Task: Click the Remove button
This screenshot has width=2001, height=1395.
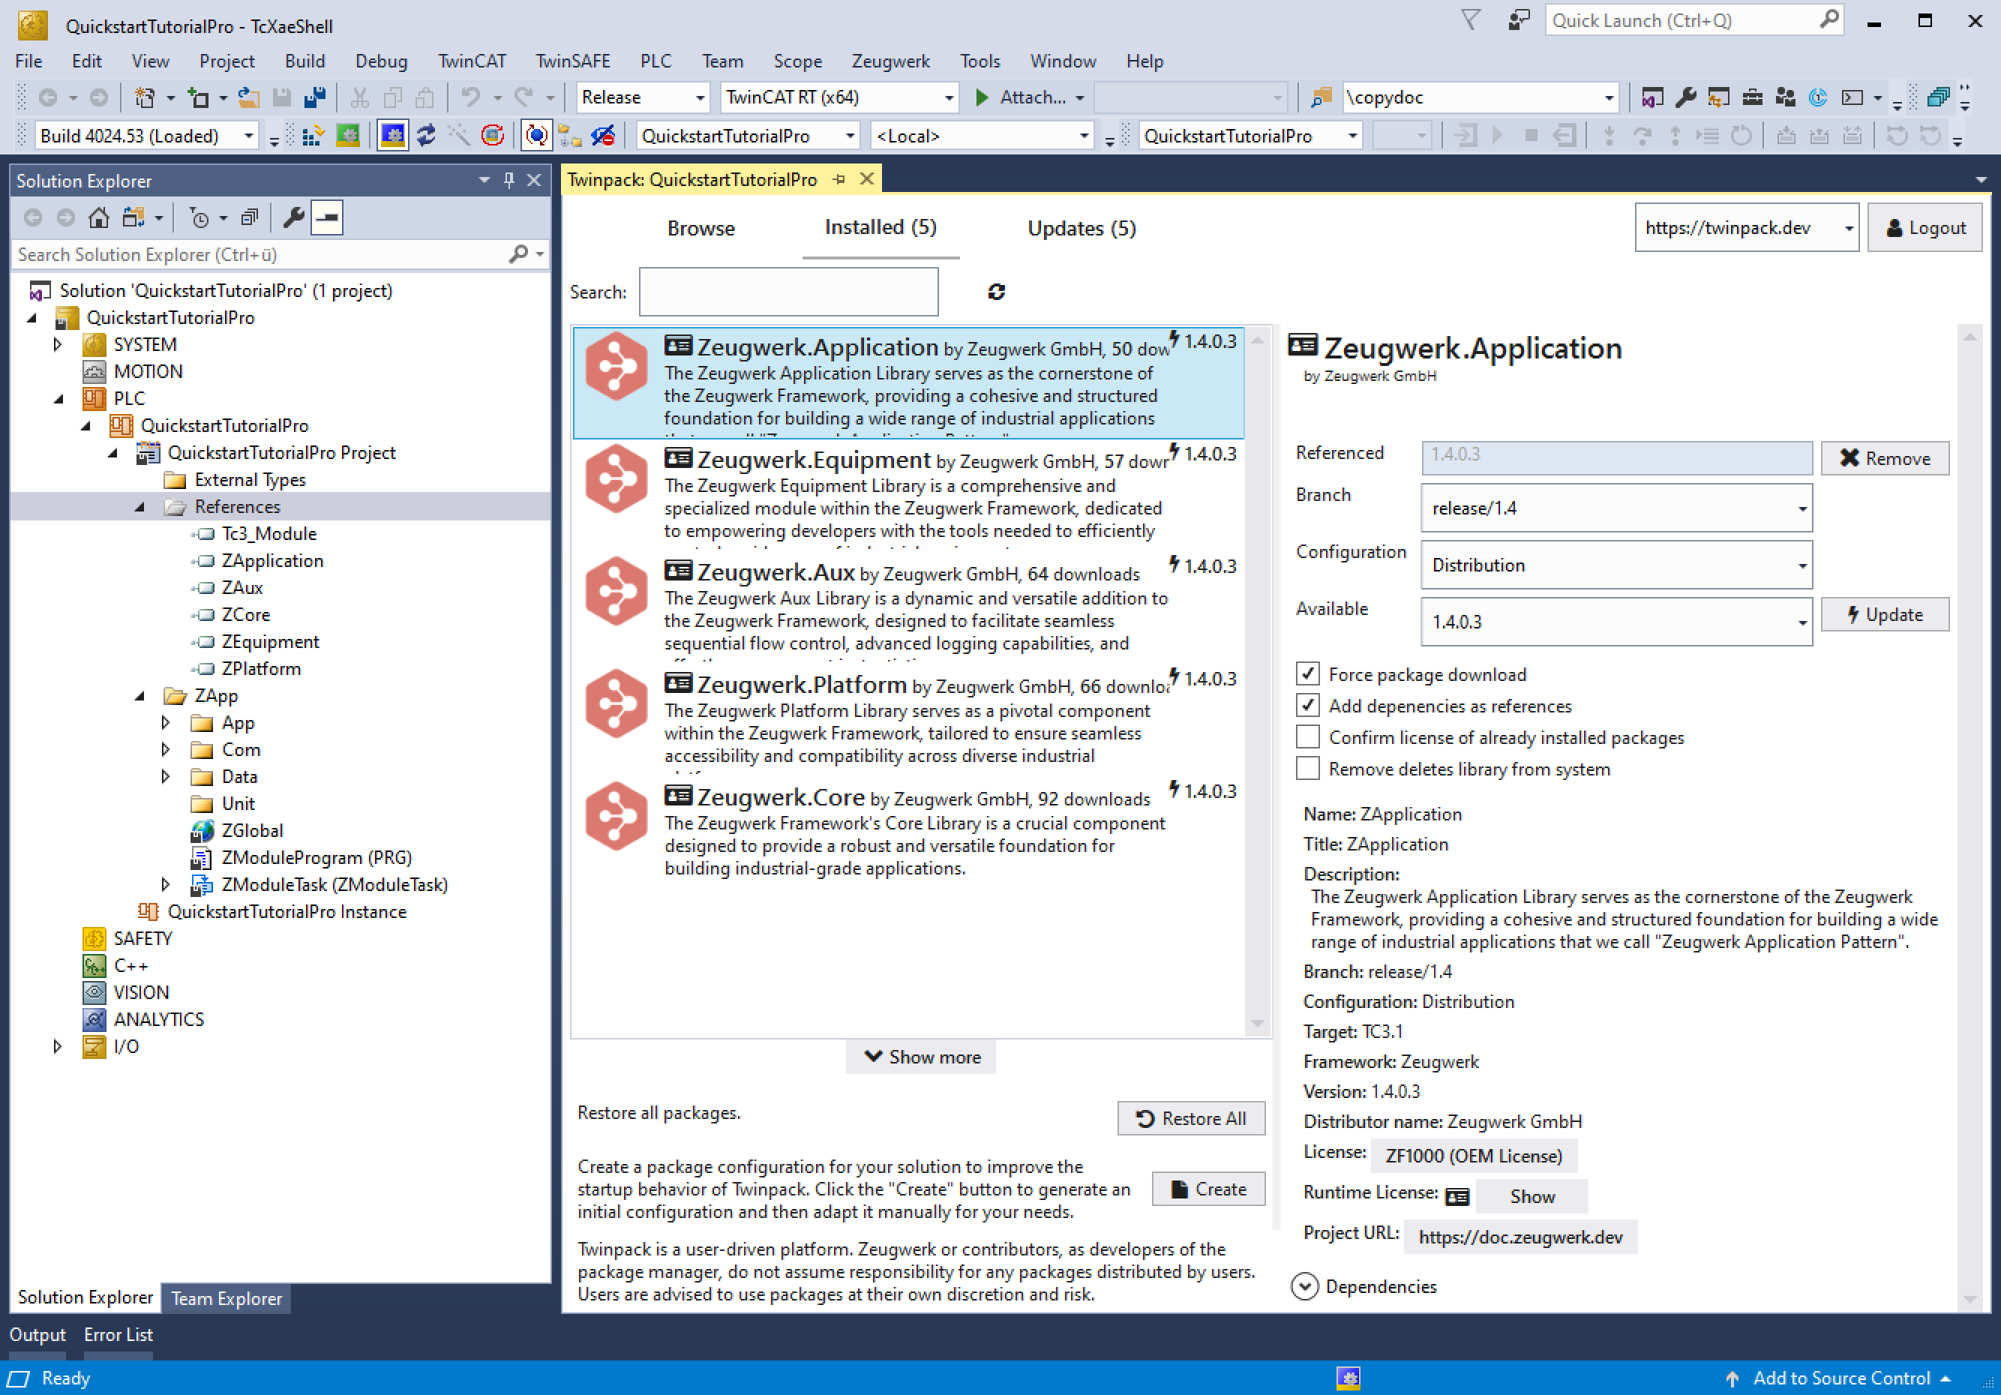Action: click(x=1884, y=458)
